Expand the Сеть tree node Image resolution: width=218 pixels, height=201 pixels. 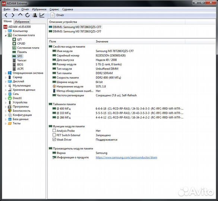point(6,94)
